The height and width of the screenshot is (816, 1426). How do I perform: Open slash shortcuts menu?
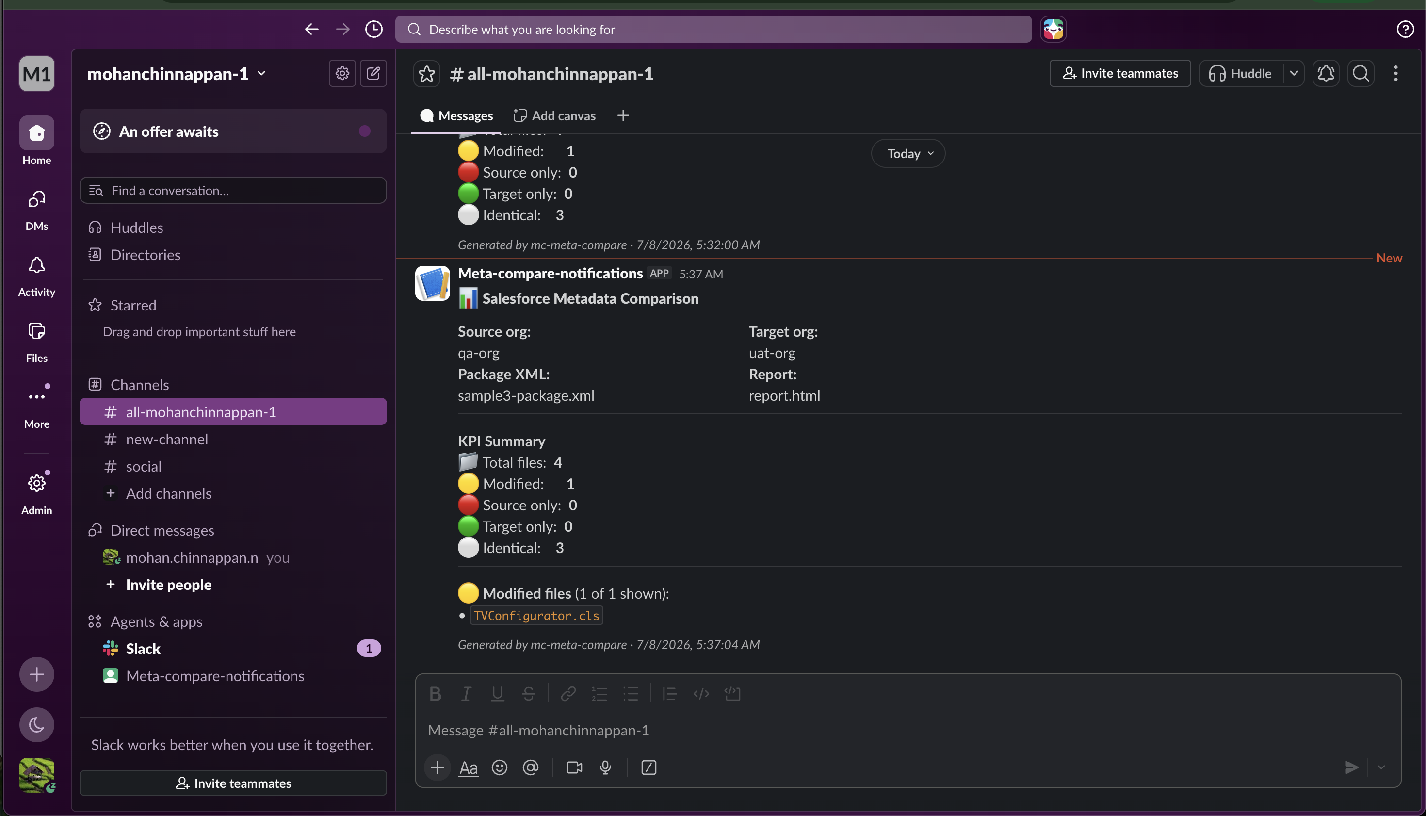[x=648, y=767]
